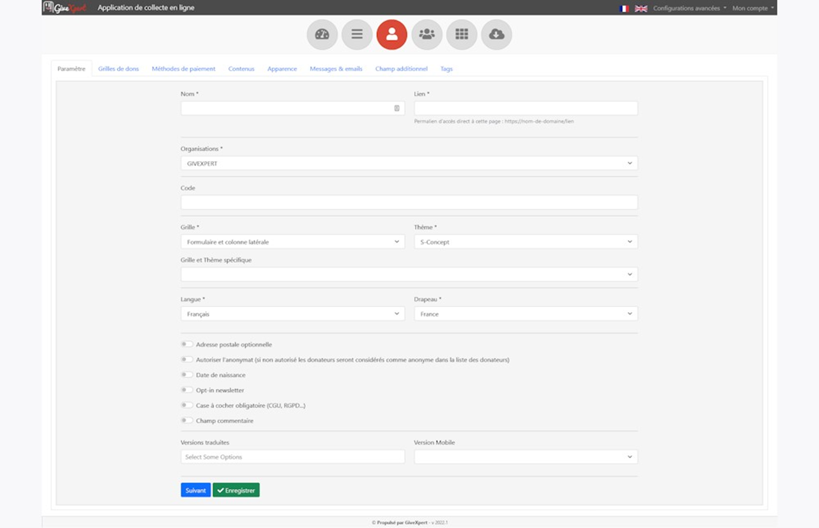
Task: Open the dashboard gauge icon
Action: click(322, 34)
